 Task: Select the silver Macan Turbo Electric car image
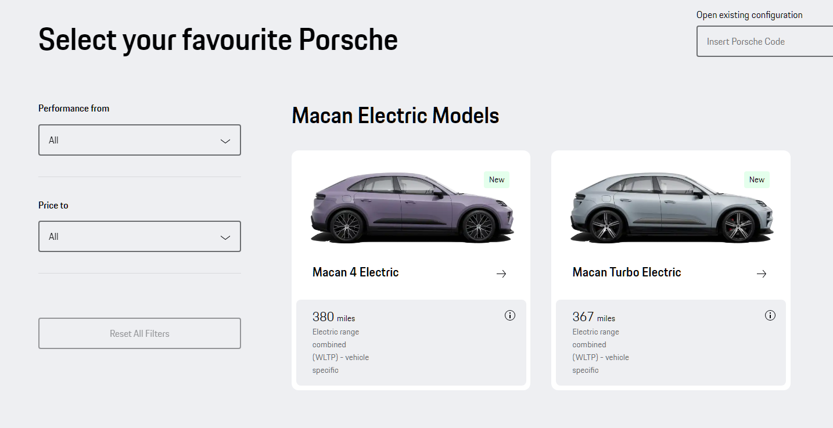[x=670, y=208]
